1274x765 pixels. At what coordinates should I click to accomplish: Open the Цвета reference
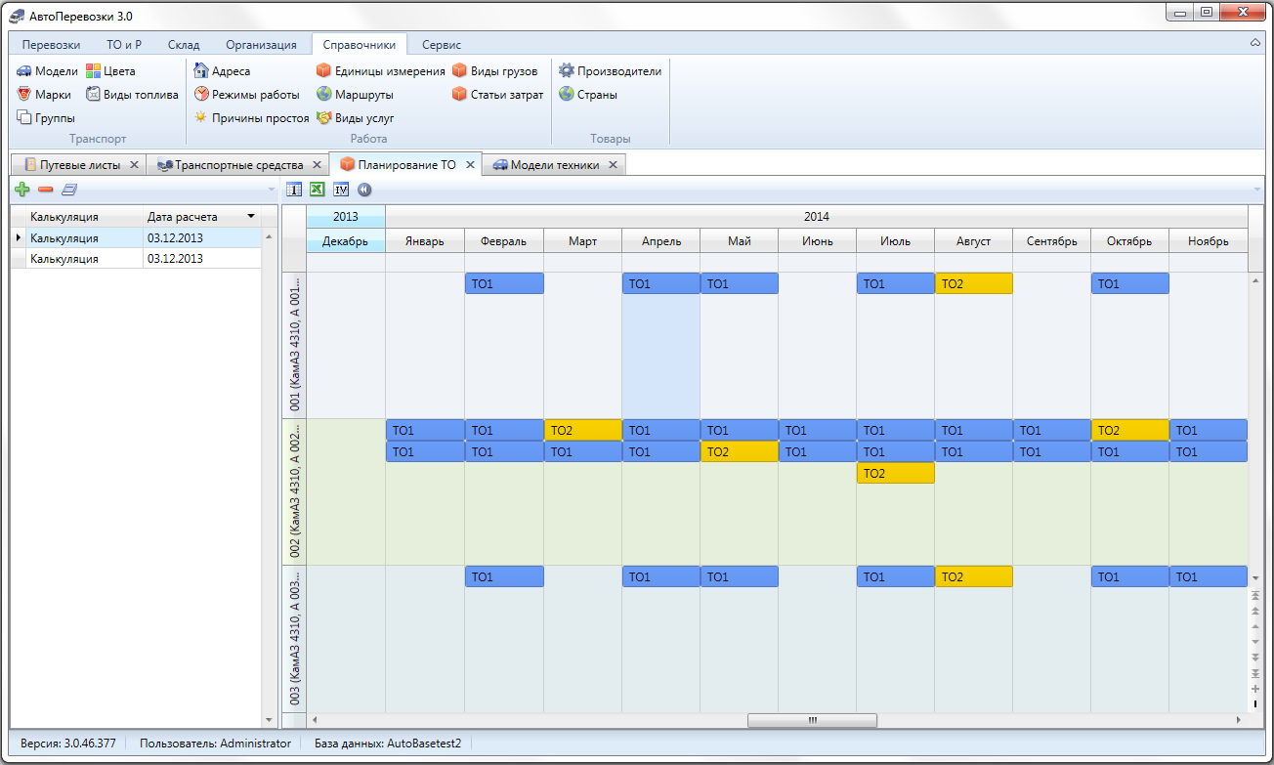coord(110,71)
